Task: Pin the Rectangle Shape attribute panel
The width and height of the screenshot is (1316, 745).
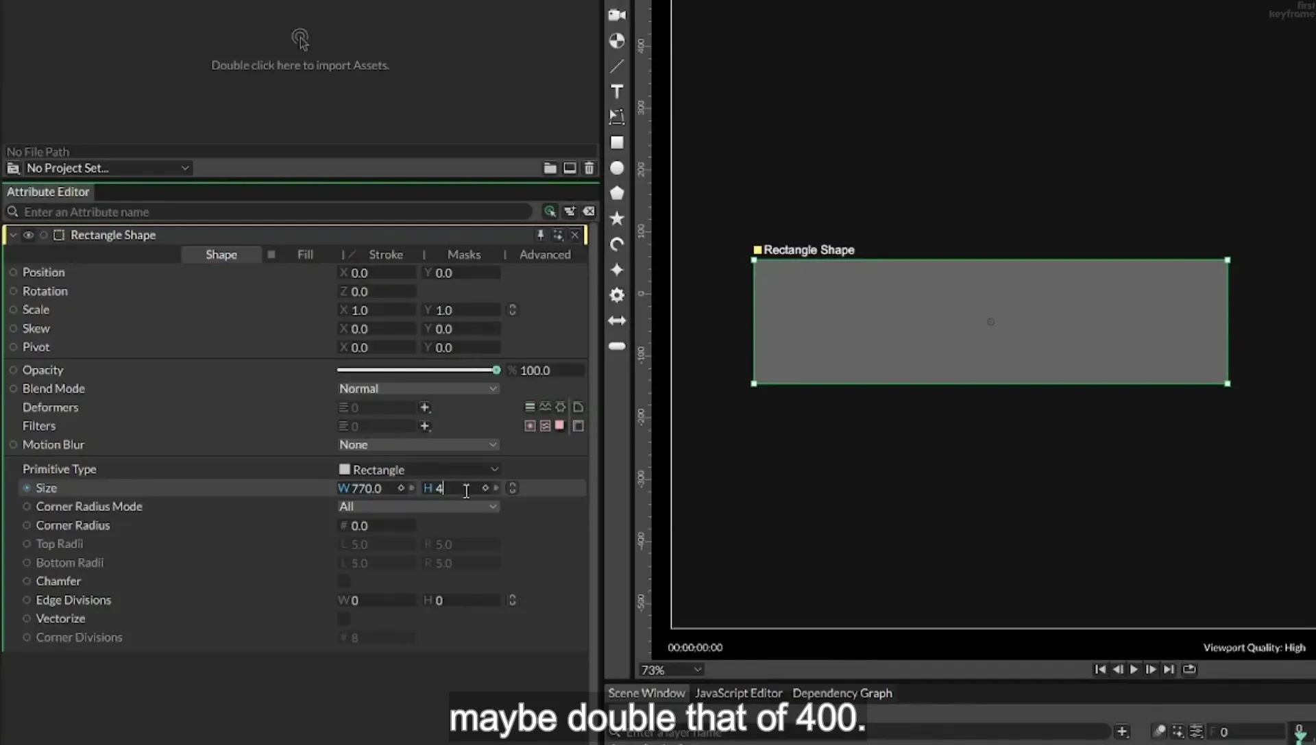Action: 540,235
